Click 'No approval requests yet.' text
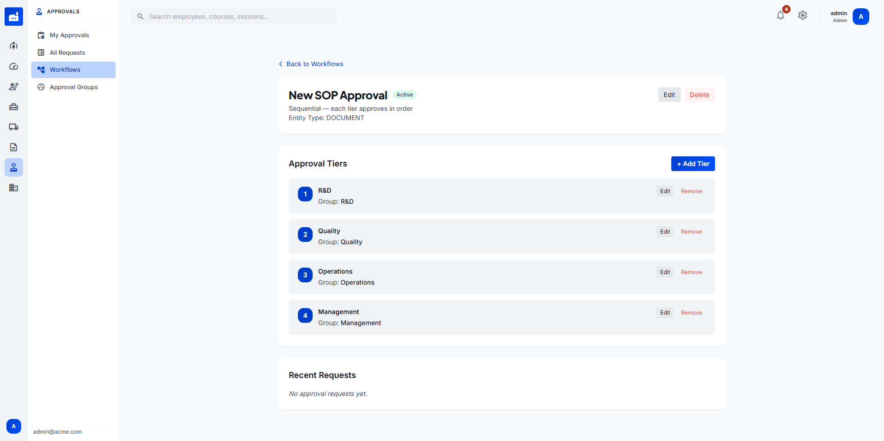Image resolution: width=884 pixels, height=441 pixels. [x=328, y=394]
